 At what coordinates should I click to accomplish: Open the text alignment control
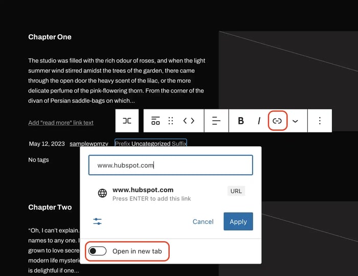[x=216, y=121]
